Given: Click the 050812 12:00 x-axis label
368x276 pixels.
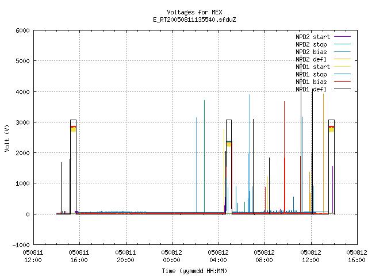Looking at the screenshot, I should point(310,256).
